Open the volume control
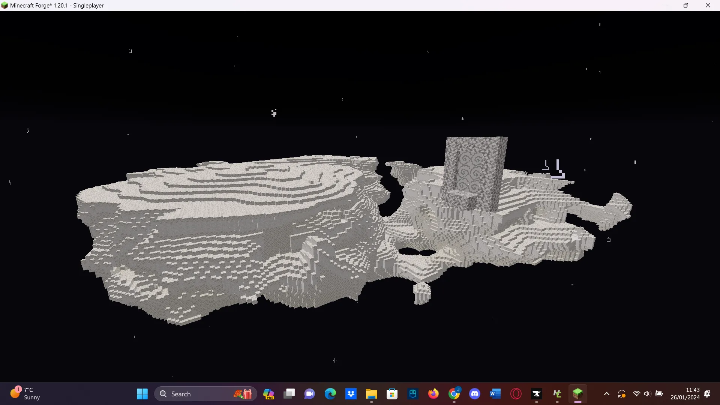 pos(647,394)
